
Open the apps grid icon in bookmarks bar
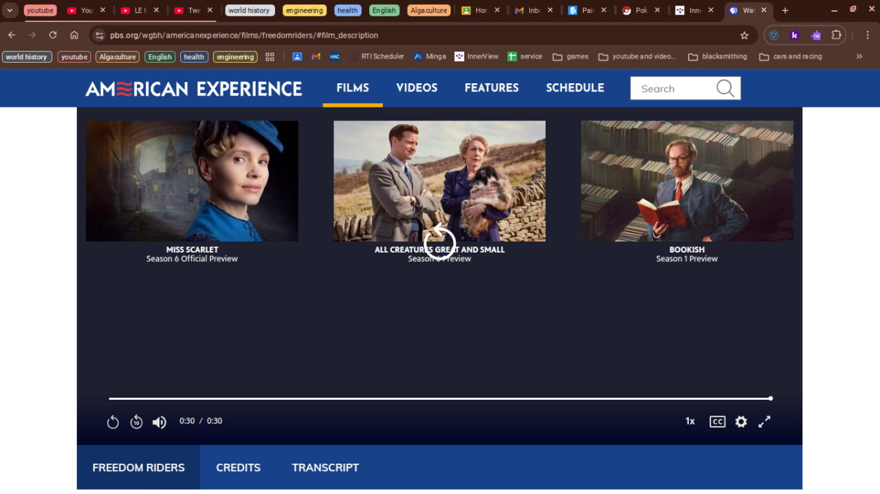269,57
